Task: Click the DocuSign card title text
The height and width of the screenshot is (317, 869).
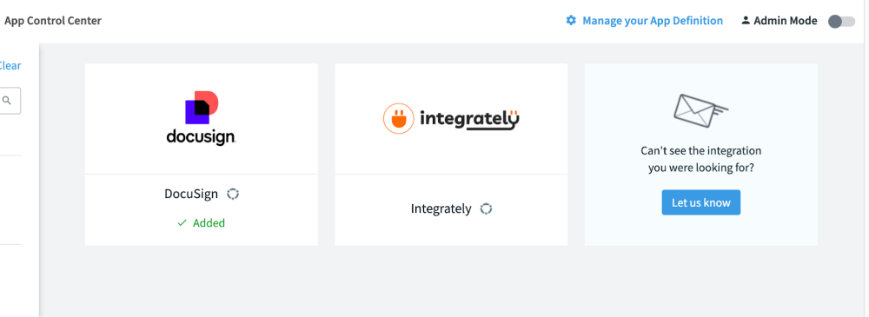Action: click(x=191, y=194)
